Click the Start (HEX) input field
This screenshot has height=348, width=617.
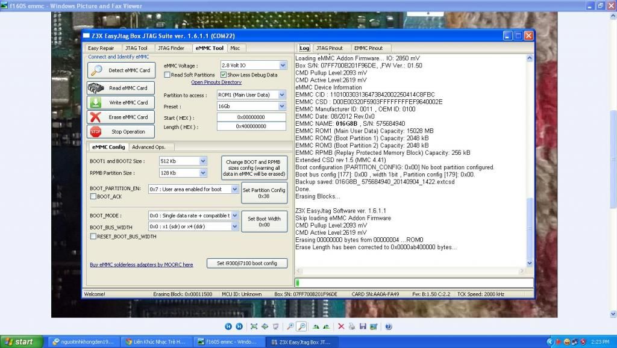(251, 117)
